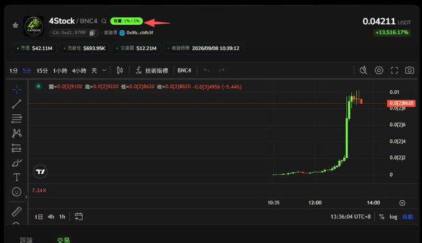Collapse the drawing toolbar panel arrow
This screenshot has height=243, width=422.
[26, 197]
